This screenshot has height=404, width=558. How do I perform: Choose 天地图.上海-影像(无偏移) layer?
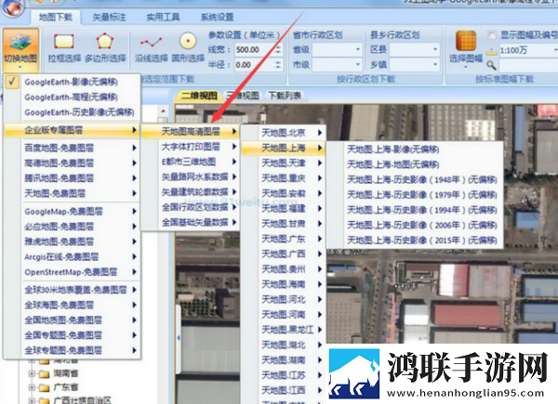point(415,150)
